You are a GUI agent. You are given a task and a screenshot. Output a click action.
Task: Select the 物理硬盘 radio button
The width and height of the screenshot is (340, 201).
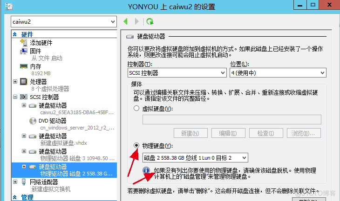point(136,145)
